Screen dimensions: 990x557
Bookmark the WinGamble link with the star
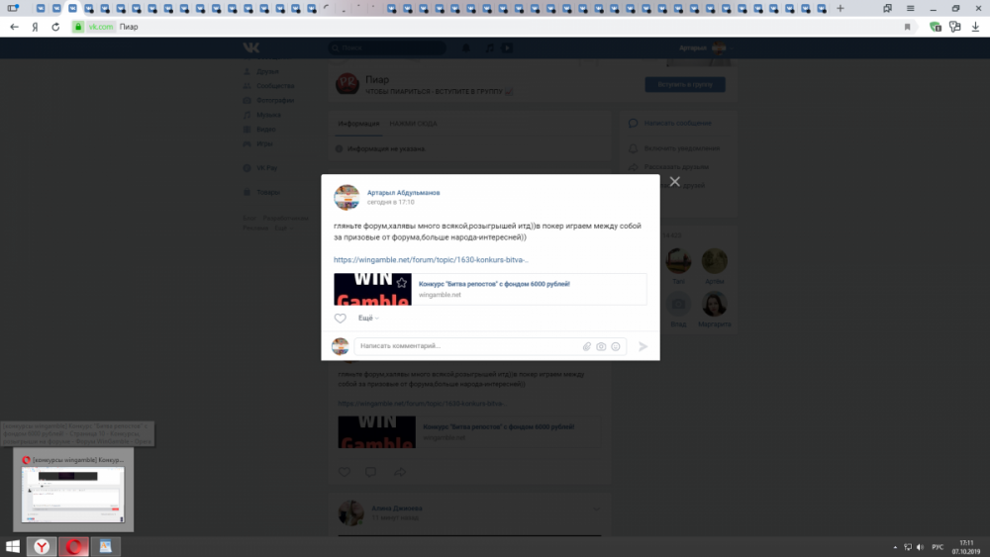401,283
